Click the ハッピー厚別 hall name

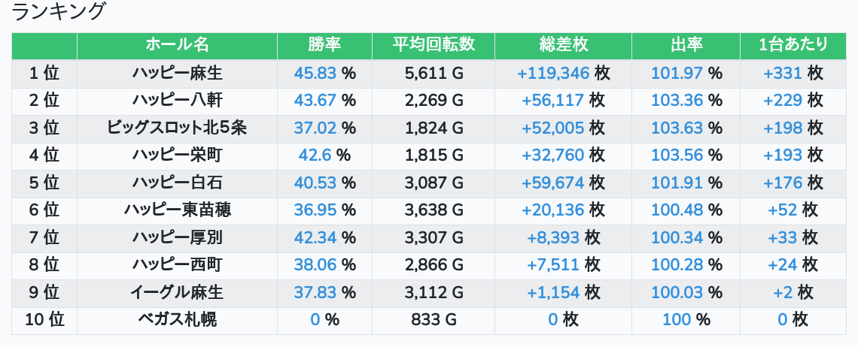[x=177, y=237]
